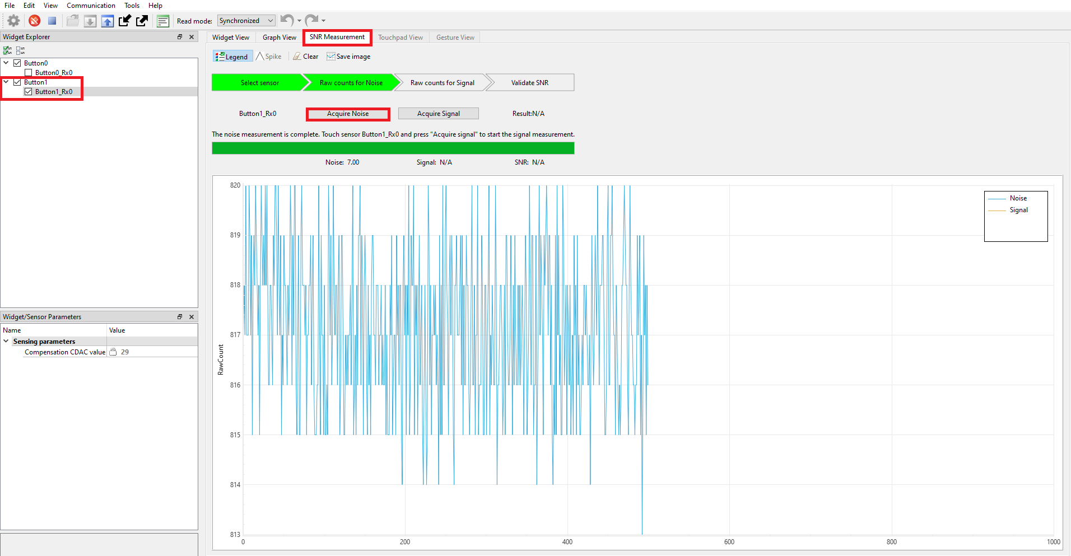The width and height of the screenshot is (1071, 556).
Task: Click the Noise: 7.00 value text
Action: pyautogui.click(x=342, y=162)
